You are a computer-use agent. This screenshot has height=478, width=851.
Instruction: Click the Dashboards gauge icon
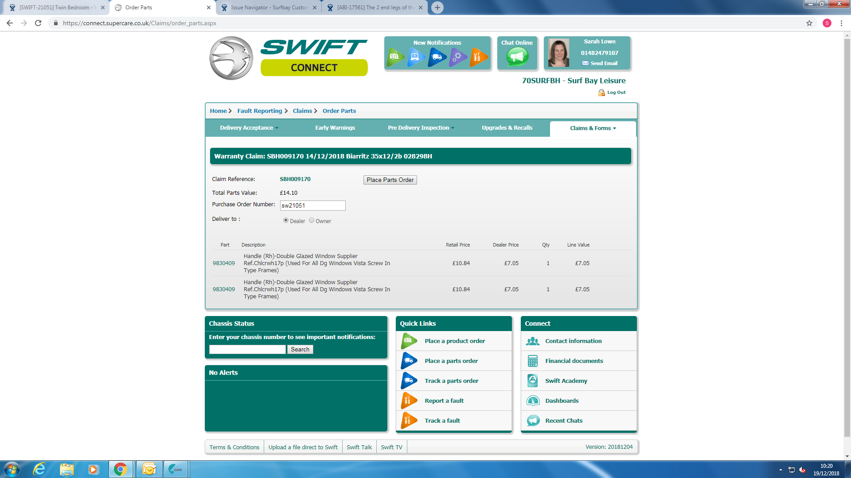click(x=533, y=401)
